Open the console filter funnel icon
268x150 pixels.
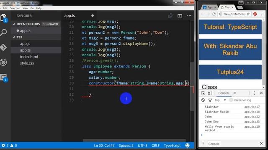[210, 100]
